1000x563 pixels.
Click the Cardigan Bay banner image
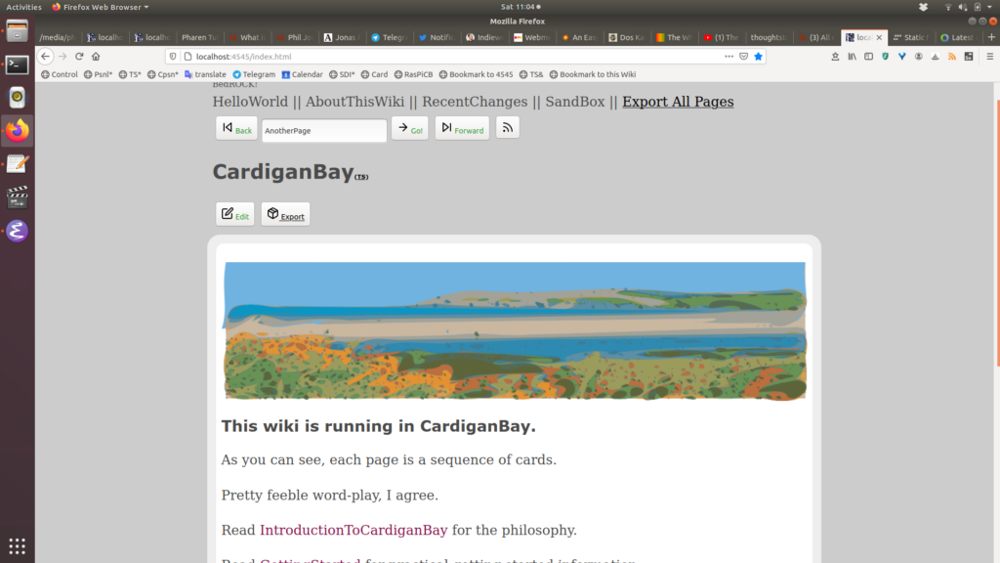click(514, 330)
